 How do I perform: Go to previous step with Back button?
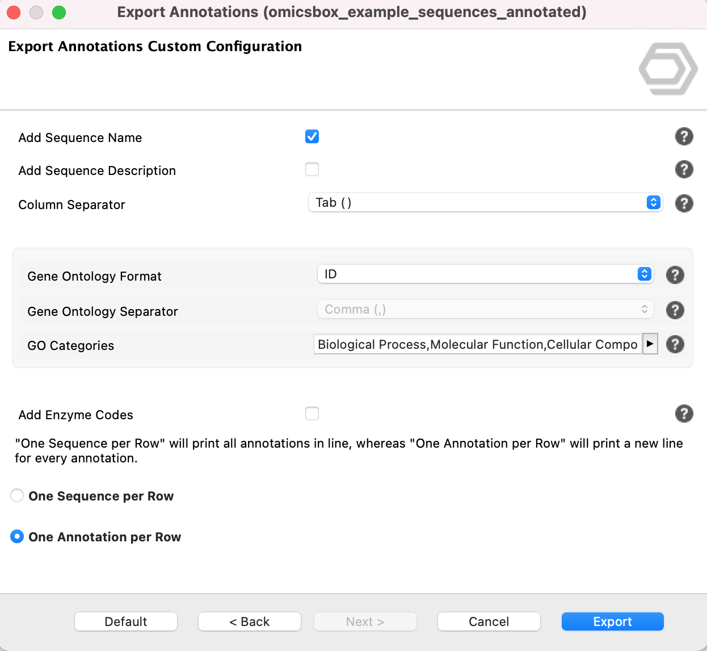(249, 621)
